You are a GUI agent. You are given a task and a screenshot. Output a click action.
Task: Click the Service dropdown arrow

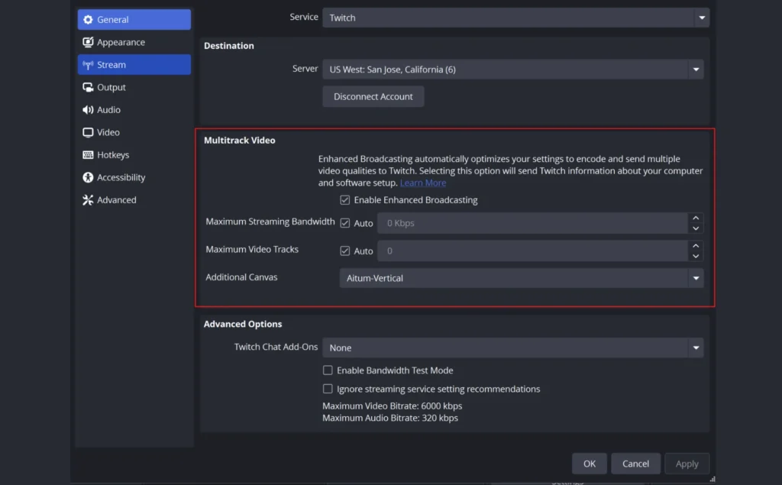702,18
